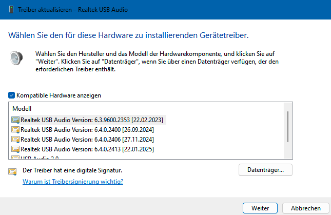This screenshot has height=215, width=331.
Task: Click signed-driver icon beside version 6.4.0.2406
Action: (x=15, y=140)
